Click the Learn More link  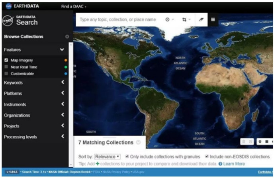click(234, 164)
